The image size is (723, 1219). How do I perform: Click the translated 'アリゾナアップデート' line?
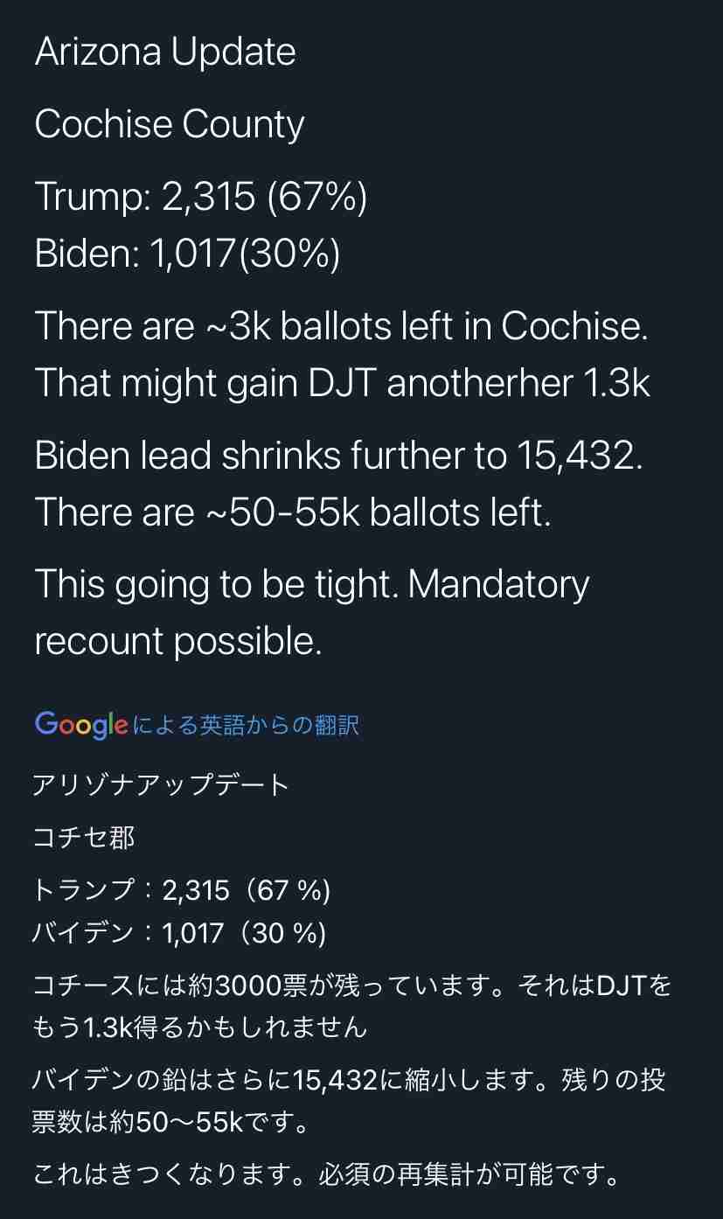pos(161,784)
